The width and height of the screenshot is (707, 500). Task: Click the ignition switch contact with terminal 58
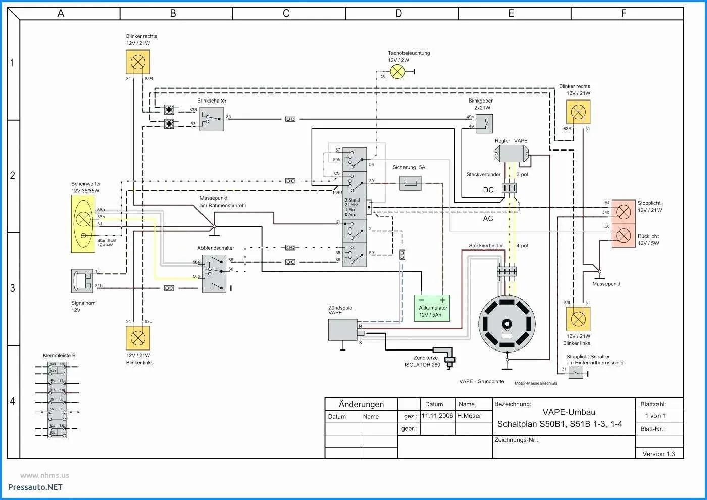(356, 159)
